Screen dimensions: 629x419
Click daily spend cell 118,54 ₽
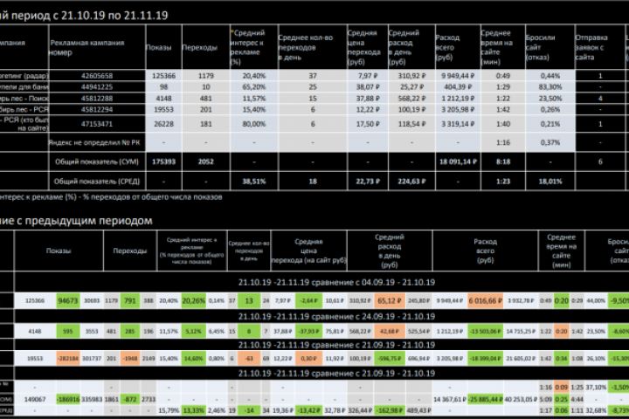(x=411, y=124)
